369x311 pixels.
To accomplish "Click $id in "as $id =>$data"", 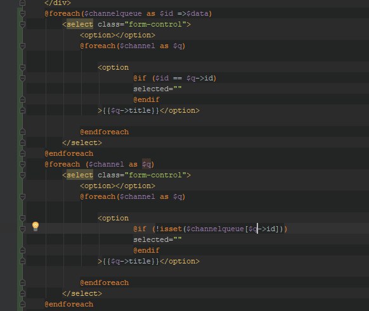I will (166, 14).
